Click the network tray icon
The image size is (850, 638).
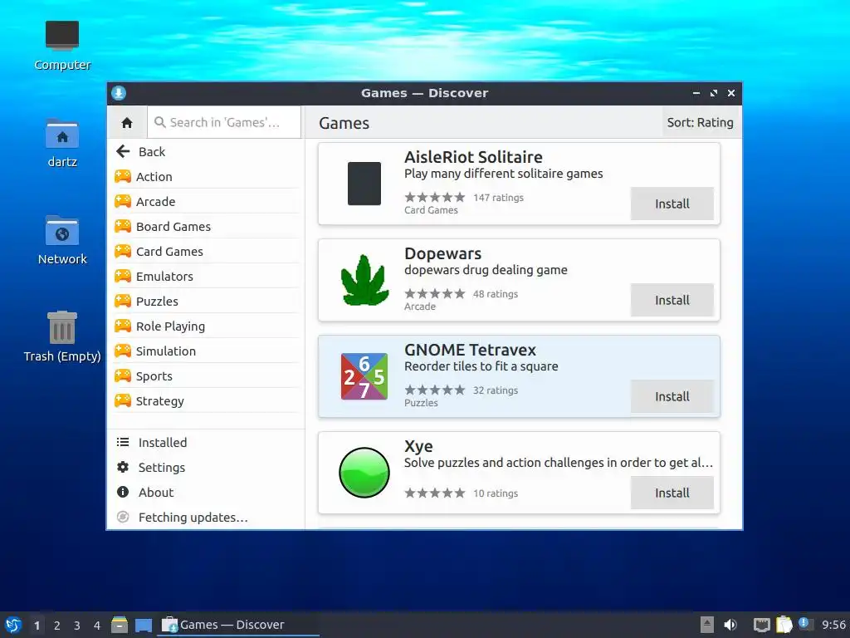click(x=762, y=625)
